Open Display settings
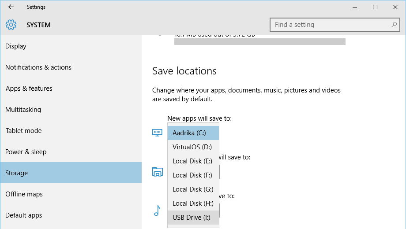This screenshot has height=229, width=406. [x=71, y=46]
